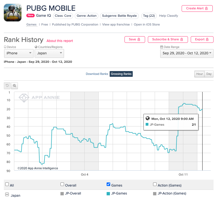216x200 pixels.
Task: Click the chart zoom magnifier icon
Action: (x=14, y=86)
